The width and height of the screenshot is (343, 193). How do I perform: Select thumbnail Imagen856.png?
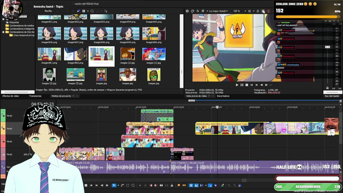point(49,35)
